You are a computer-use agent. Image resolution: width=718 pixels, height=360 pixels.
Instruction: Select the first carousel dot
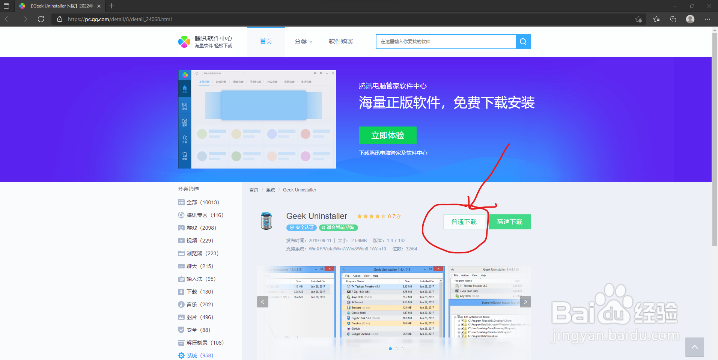pos(390,349)
